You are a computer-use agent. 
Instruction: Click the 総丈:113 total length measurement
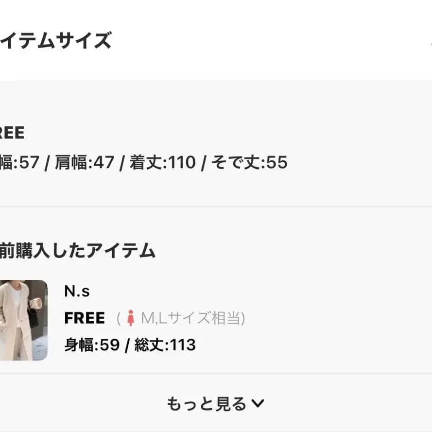[165, 345]
